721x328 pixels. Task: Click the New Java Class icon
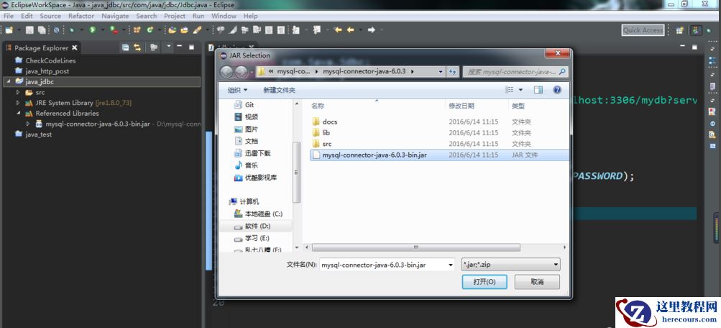(x=150, y=30)
